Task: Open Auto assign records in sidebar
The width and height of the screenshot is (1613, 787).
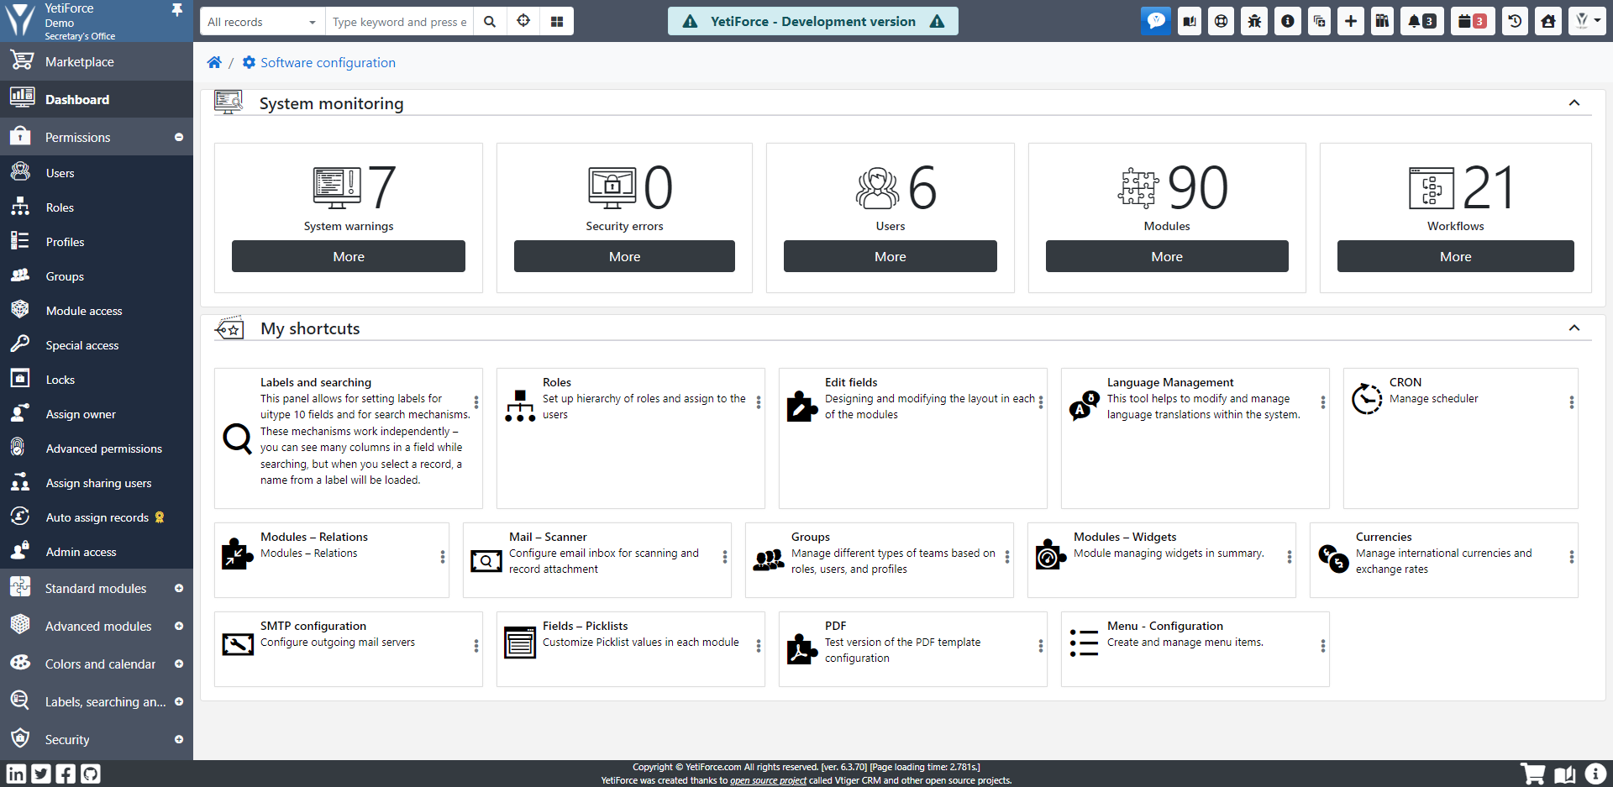Action: 97,517
